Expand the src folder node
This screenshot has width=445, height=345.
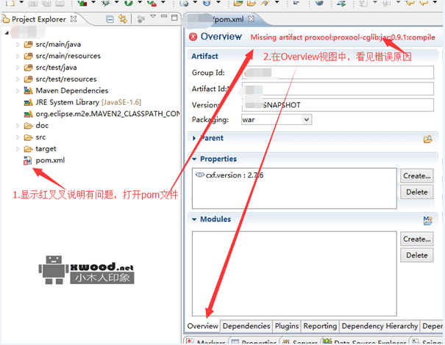18,137
